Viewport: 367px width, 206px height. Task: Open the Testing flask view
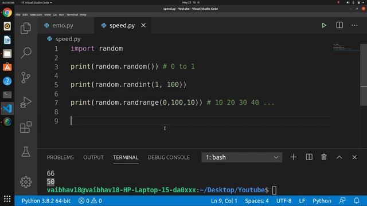click(x=26, y=152)
